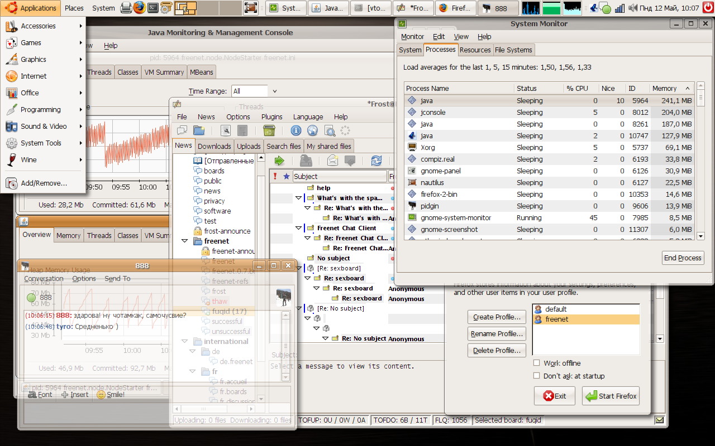The image size is (715, 446).
Task: Check the Don't ask at startup option
Action: coord(537,376)
